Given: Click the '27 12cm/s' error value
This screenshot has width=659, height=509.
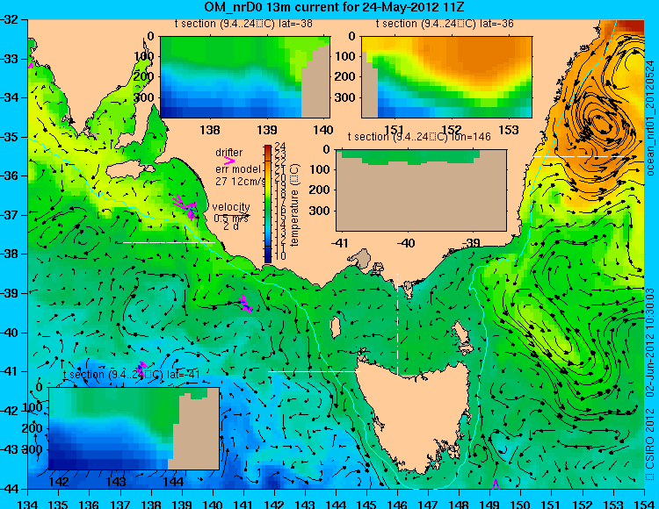Looking at the screenshot, I should click(241, 182).
